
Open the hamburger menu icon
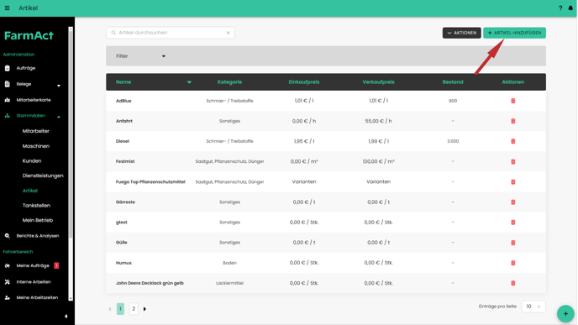[7, 8]
